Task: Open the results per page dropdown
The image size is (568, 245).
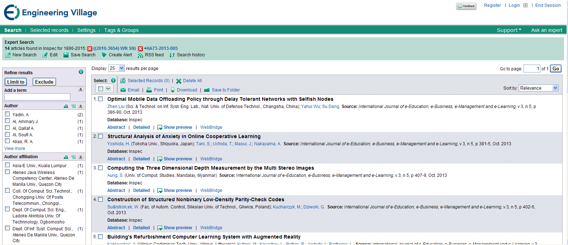Action: [x=117, y=68]
